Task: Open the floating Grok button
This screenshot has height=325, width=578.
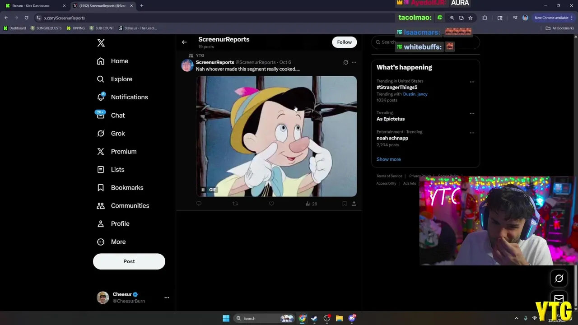Action: 559,279
